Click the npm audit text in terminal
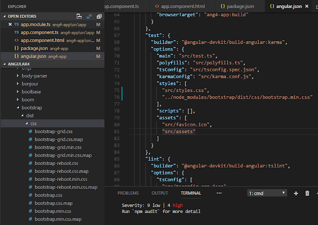Image resolution: width=318 pixels, height=225 pixels. 146,212
